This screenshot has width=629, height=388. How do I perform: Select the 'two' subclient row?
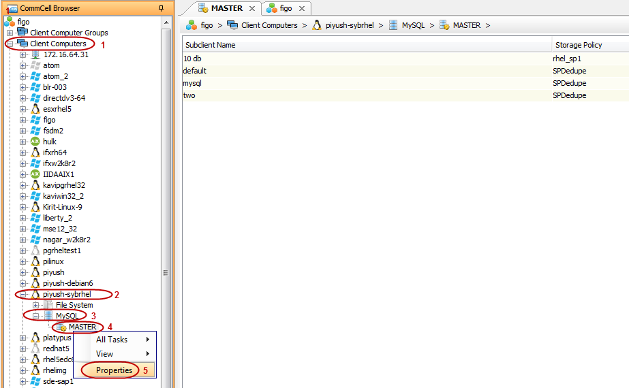pos(405,95)
